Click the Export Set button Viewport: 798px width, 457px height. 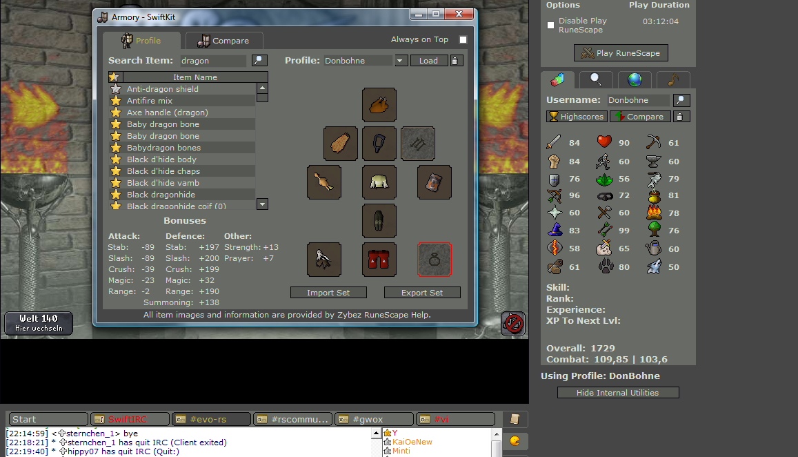click(422, 293)
